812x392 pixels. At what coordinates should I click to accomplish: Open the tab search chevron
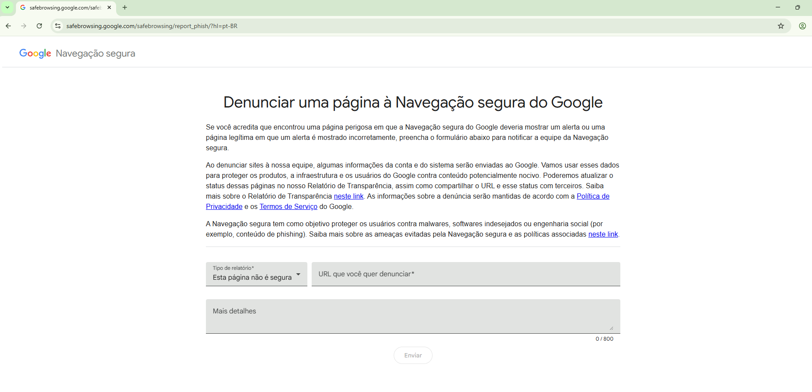click(x=6, y=7)
